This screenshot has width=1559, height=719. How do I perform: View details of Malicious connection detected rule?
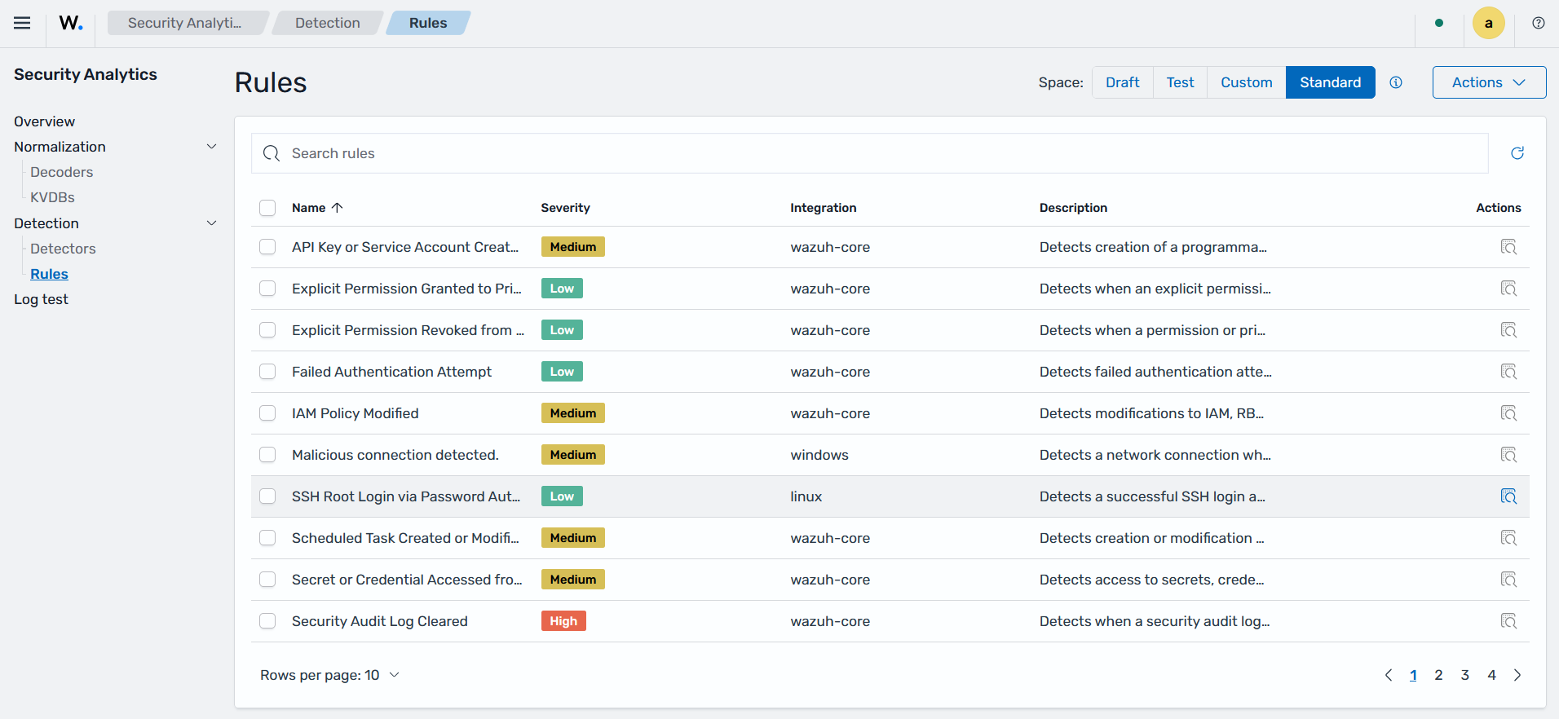point(1508,455)
